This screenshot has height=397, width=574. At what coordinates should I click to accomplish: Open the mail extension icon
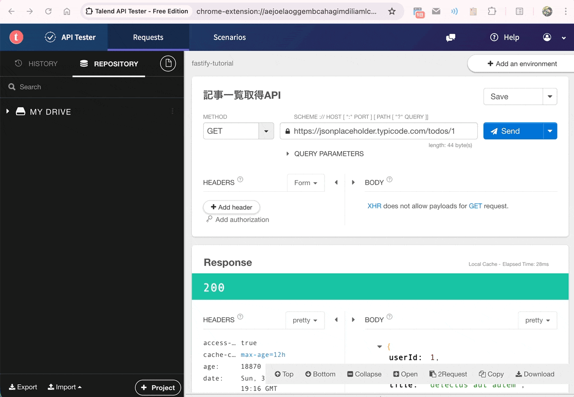click(436, 11)
